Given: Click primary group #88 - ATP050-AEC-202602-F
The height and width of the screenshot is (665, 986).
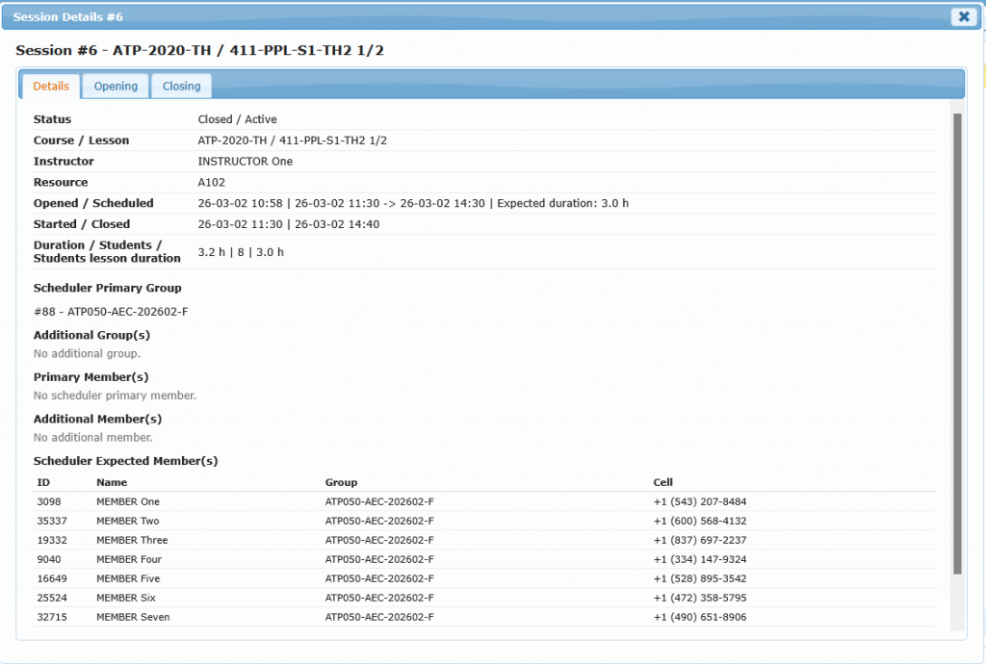Looking at the screenshot, I should tap(111, 312).
